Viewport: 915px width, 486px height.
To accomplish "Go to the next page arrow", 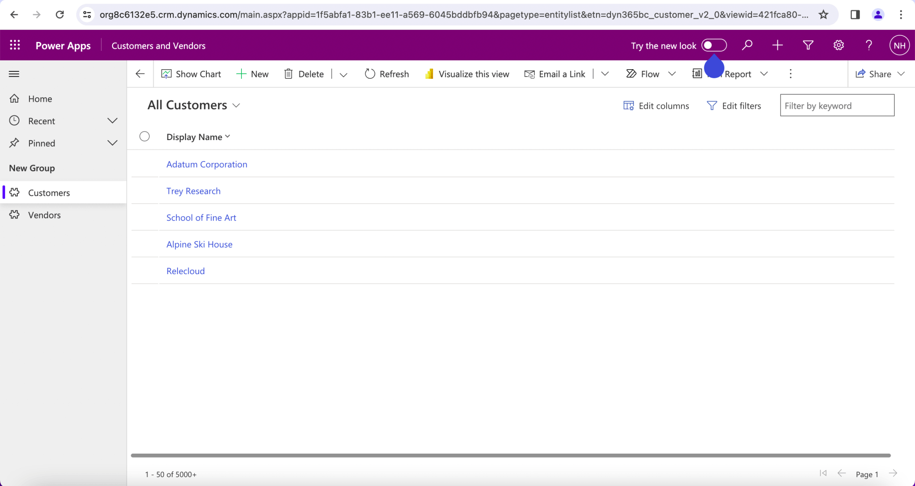I will click(x=893, y=474).
